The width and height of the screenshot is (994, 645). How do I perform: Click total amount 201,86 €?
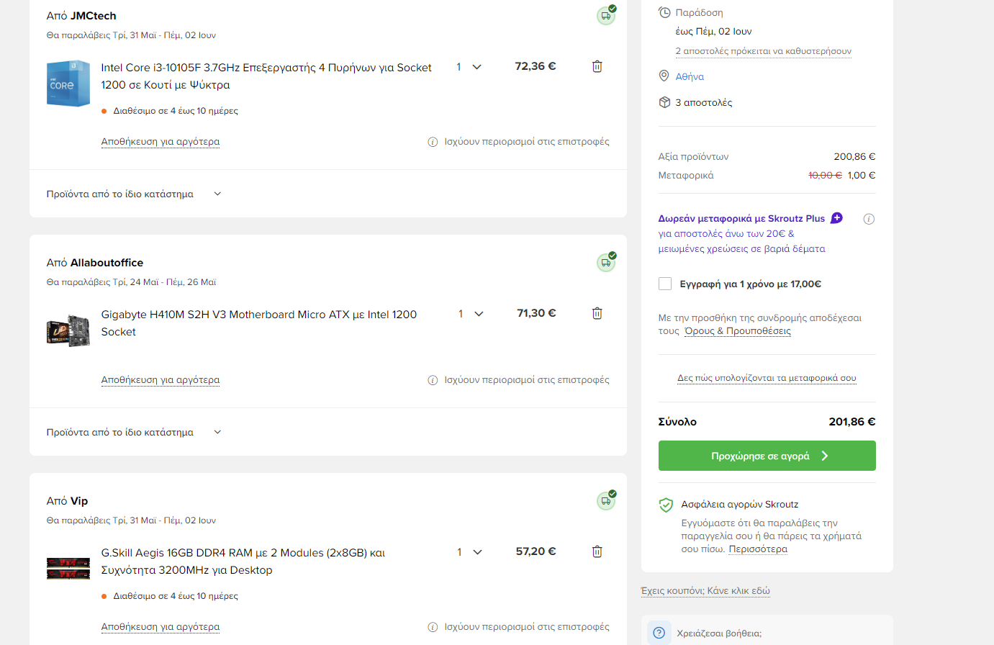click(x=852, y=422)
